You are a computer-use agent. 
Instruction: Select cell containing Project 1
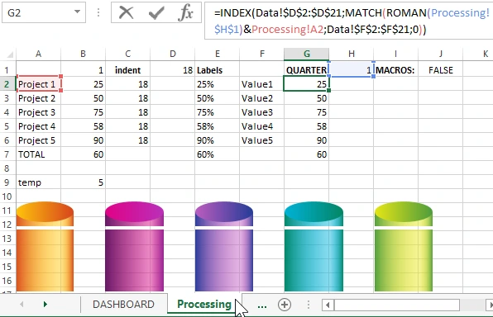(x=38, y=84)
